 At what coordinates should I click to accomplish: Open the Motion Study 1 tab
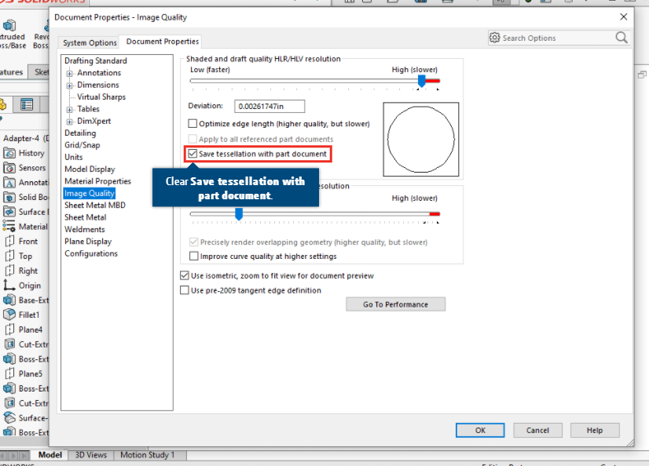(148, 455)
